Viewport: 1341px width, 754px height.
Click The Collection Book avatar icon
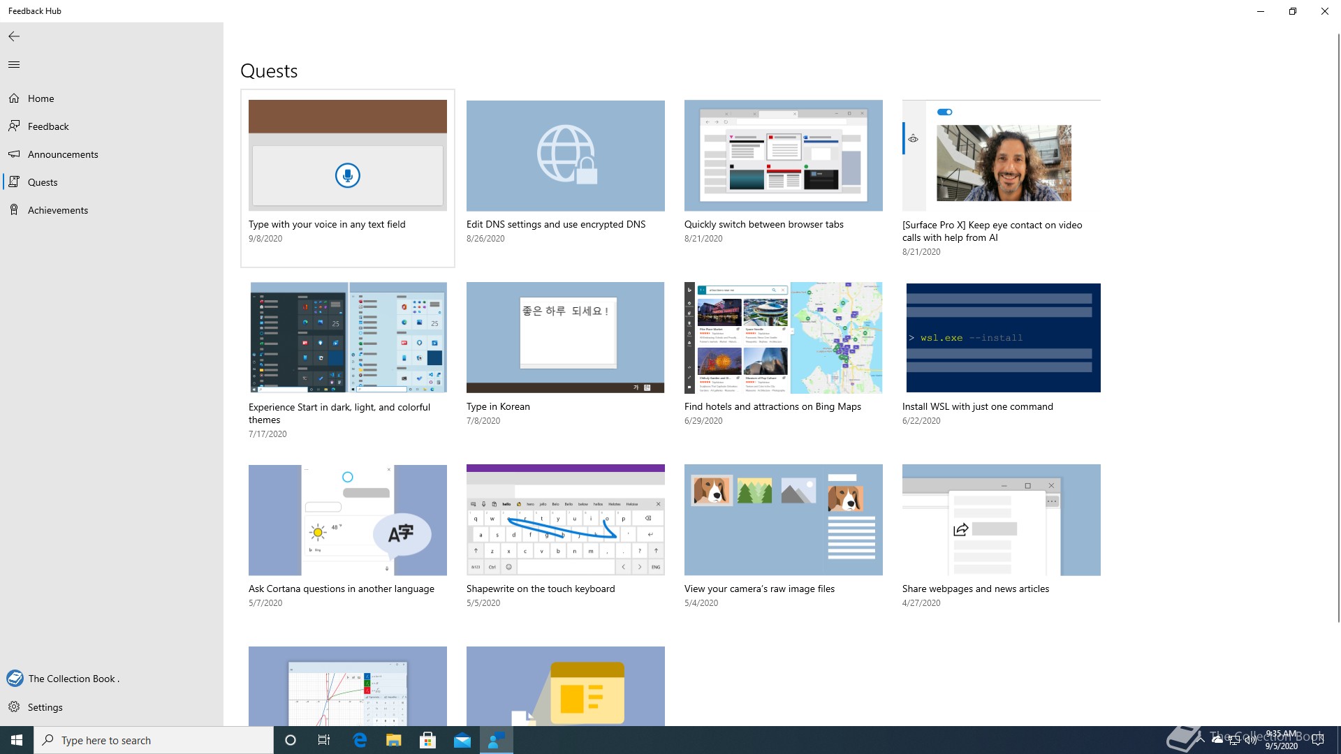pyautogui.click(x=15, y=678)
